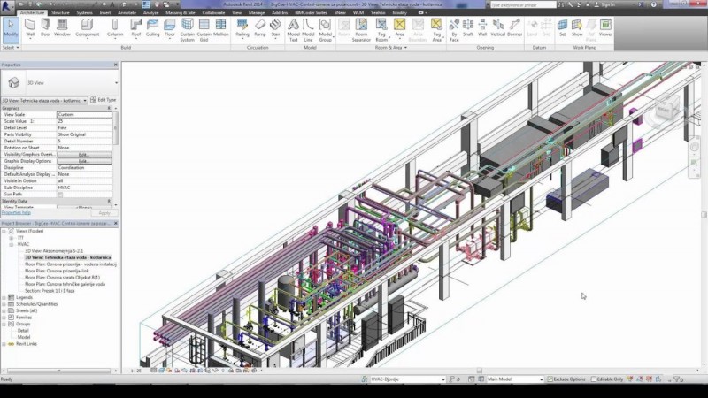Click the Curtain Grid tool
The image size is (708, 398).
point(204,30)
